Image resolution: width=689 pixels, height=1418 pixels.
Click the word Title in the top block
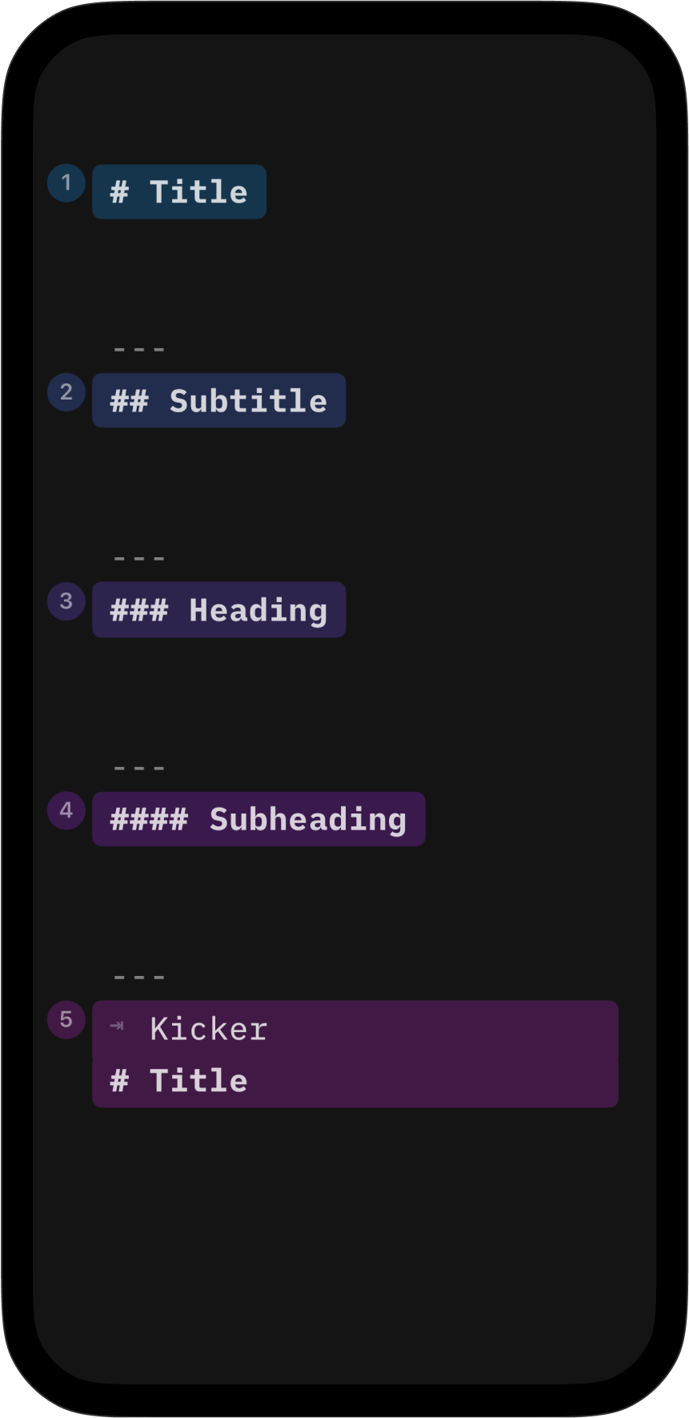198,192
